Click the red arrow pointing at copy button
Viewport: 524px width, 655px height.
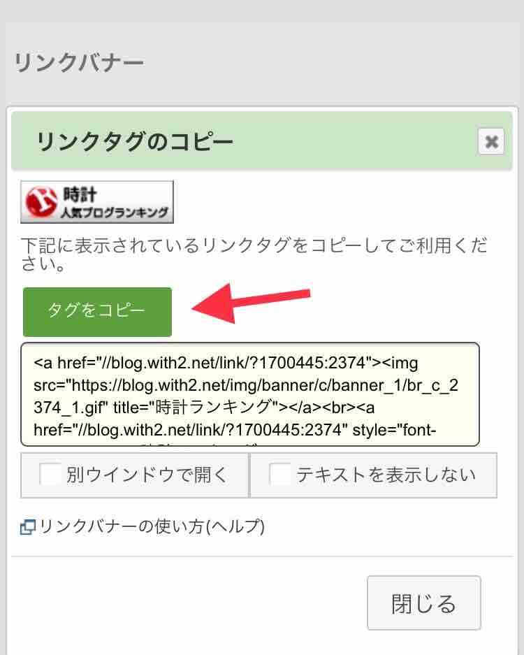[251, 303]
